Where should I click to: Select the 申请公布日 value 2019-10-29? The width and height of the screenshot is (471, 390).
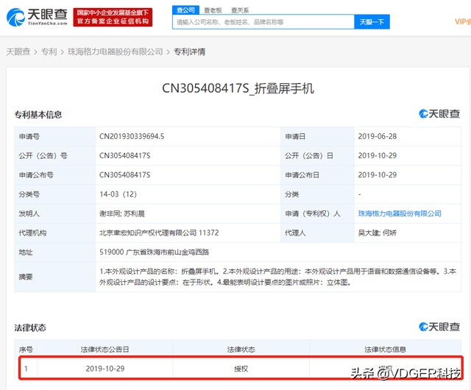pos(378,175)
